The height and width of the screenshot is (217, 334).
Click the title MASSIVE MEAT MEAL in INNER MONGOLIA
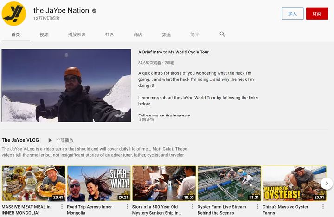tap(26, 210)
